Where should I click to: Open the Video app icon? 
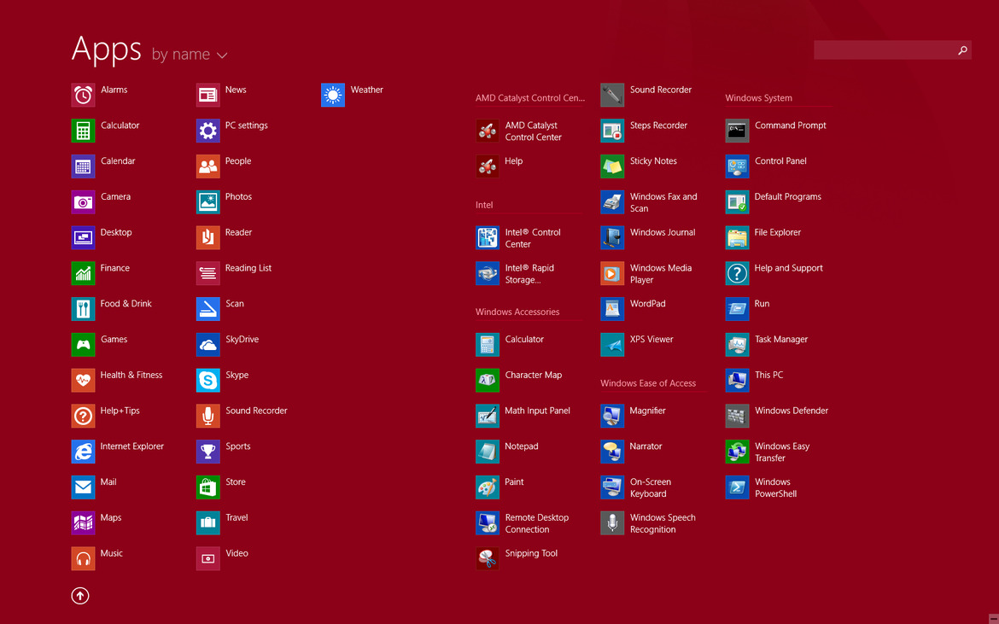[207, 558]
